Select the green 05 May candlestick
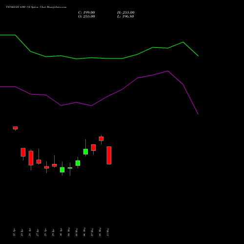 pos(78,163)
